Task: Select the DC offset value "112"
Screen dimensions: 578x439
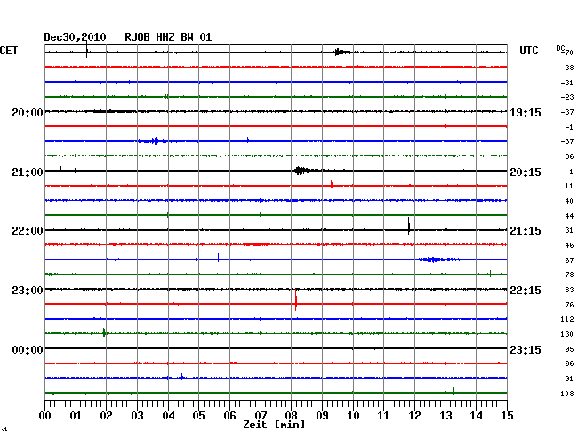Action: tap(567, 319)
